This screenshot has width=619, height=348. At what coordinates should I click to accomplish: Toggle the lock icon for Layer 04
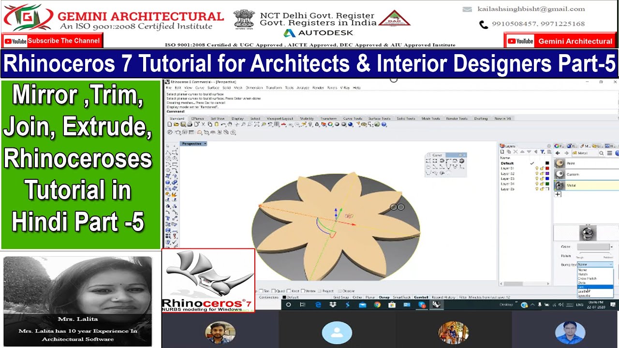pyautogui.click(x=542, y=184)
